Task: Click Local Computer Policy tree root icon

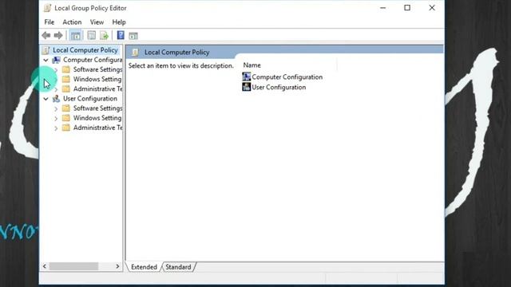Action: coord(46,50)
